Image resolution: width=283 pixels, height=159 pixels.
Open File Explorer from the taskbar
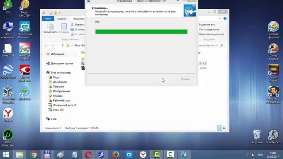pos(19,155)
